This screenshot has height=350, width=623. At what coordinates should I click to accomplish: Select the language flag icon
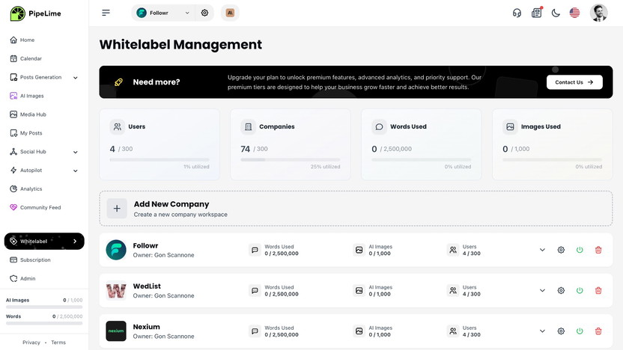[574, 13]
